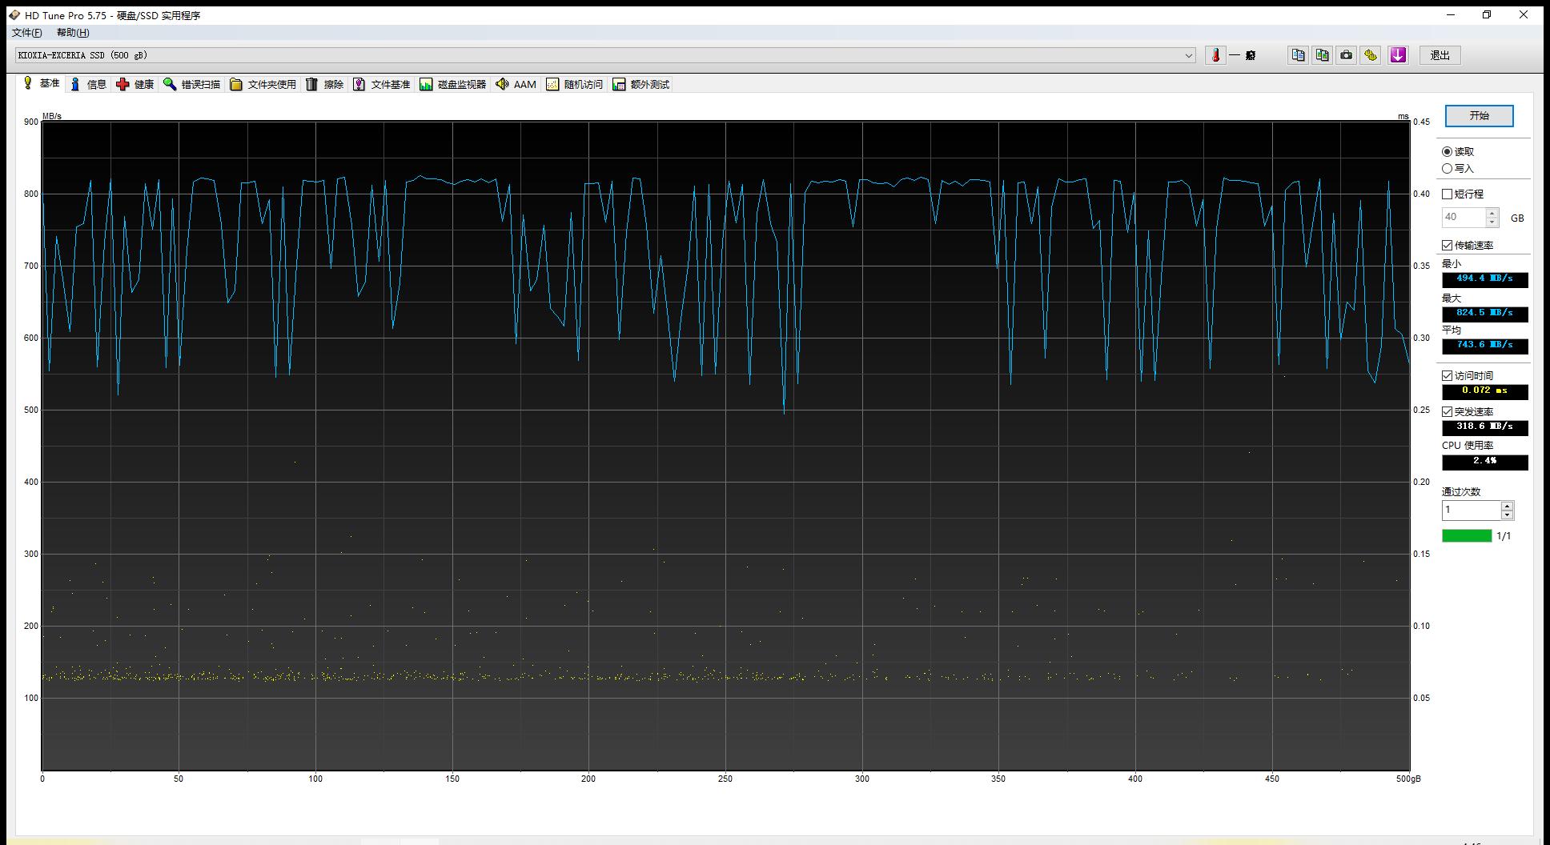Click the 开始 (Start) button
The image size is (1550, 845).
pos(1479,116)
